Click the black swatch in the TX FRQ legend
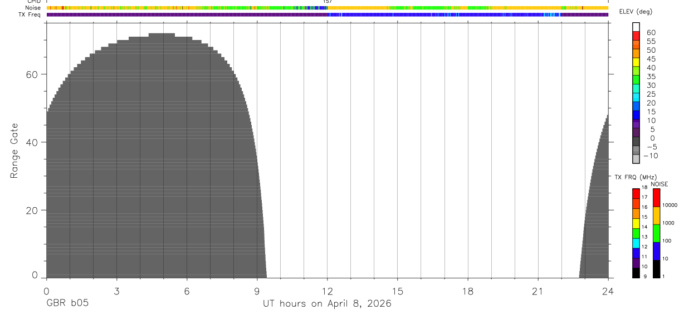684x315 pixels. click(x=636, y=273)
